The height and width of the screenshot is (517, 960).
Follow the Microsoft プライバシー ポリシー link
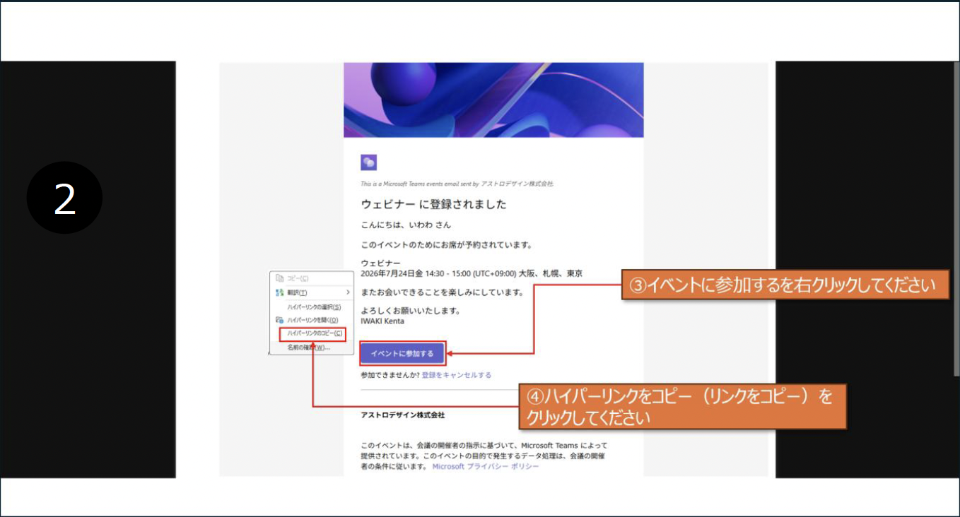pos(486,466)
